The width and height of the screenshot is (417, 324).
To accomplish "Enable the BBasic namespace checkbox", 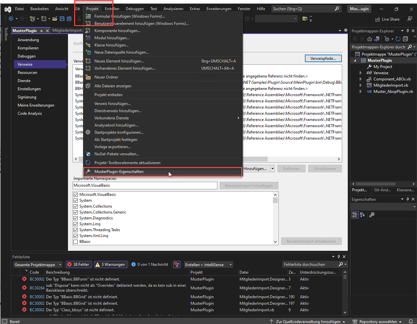I will pos(76,242).
